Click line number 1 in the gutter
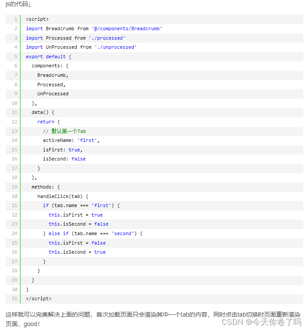This screenshot has height=330, width=308. [x=16, y=19]
